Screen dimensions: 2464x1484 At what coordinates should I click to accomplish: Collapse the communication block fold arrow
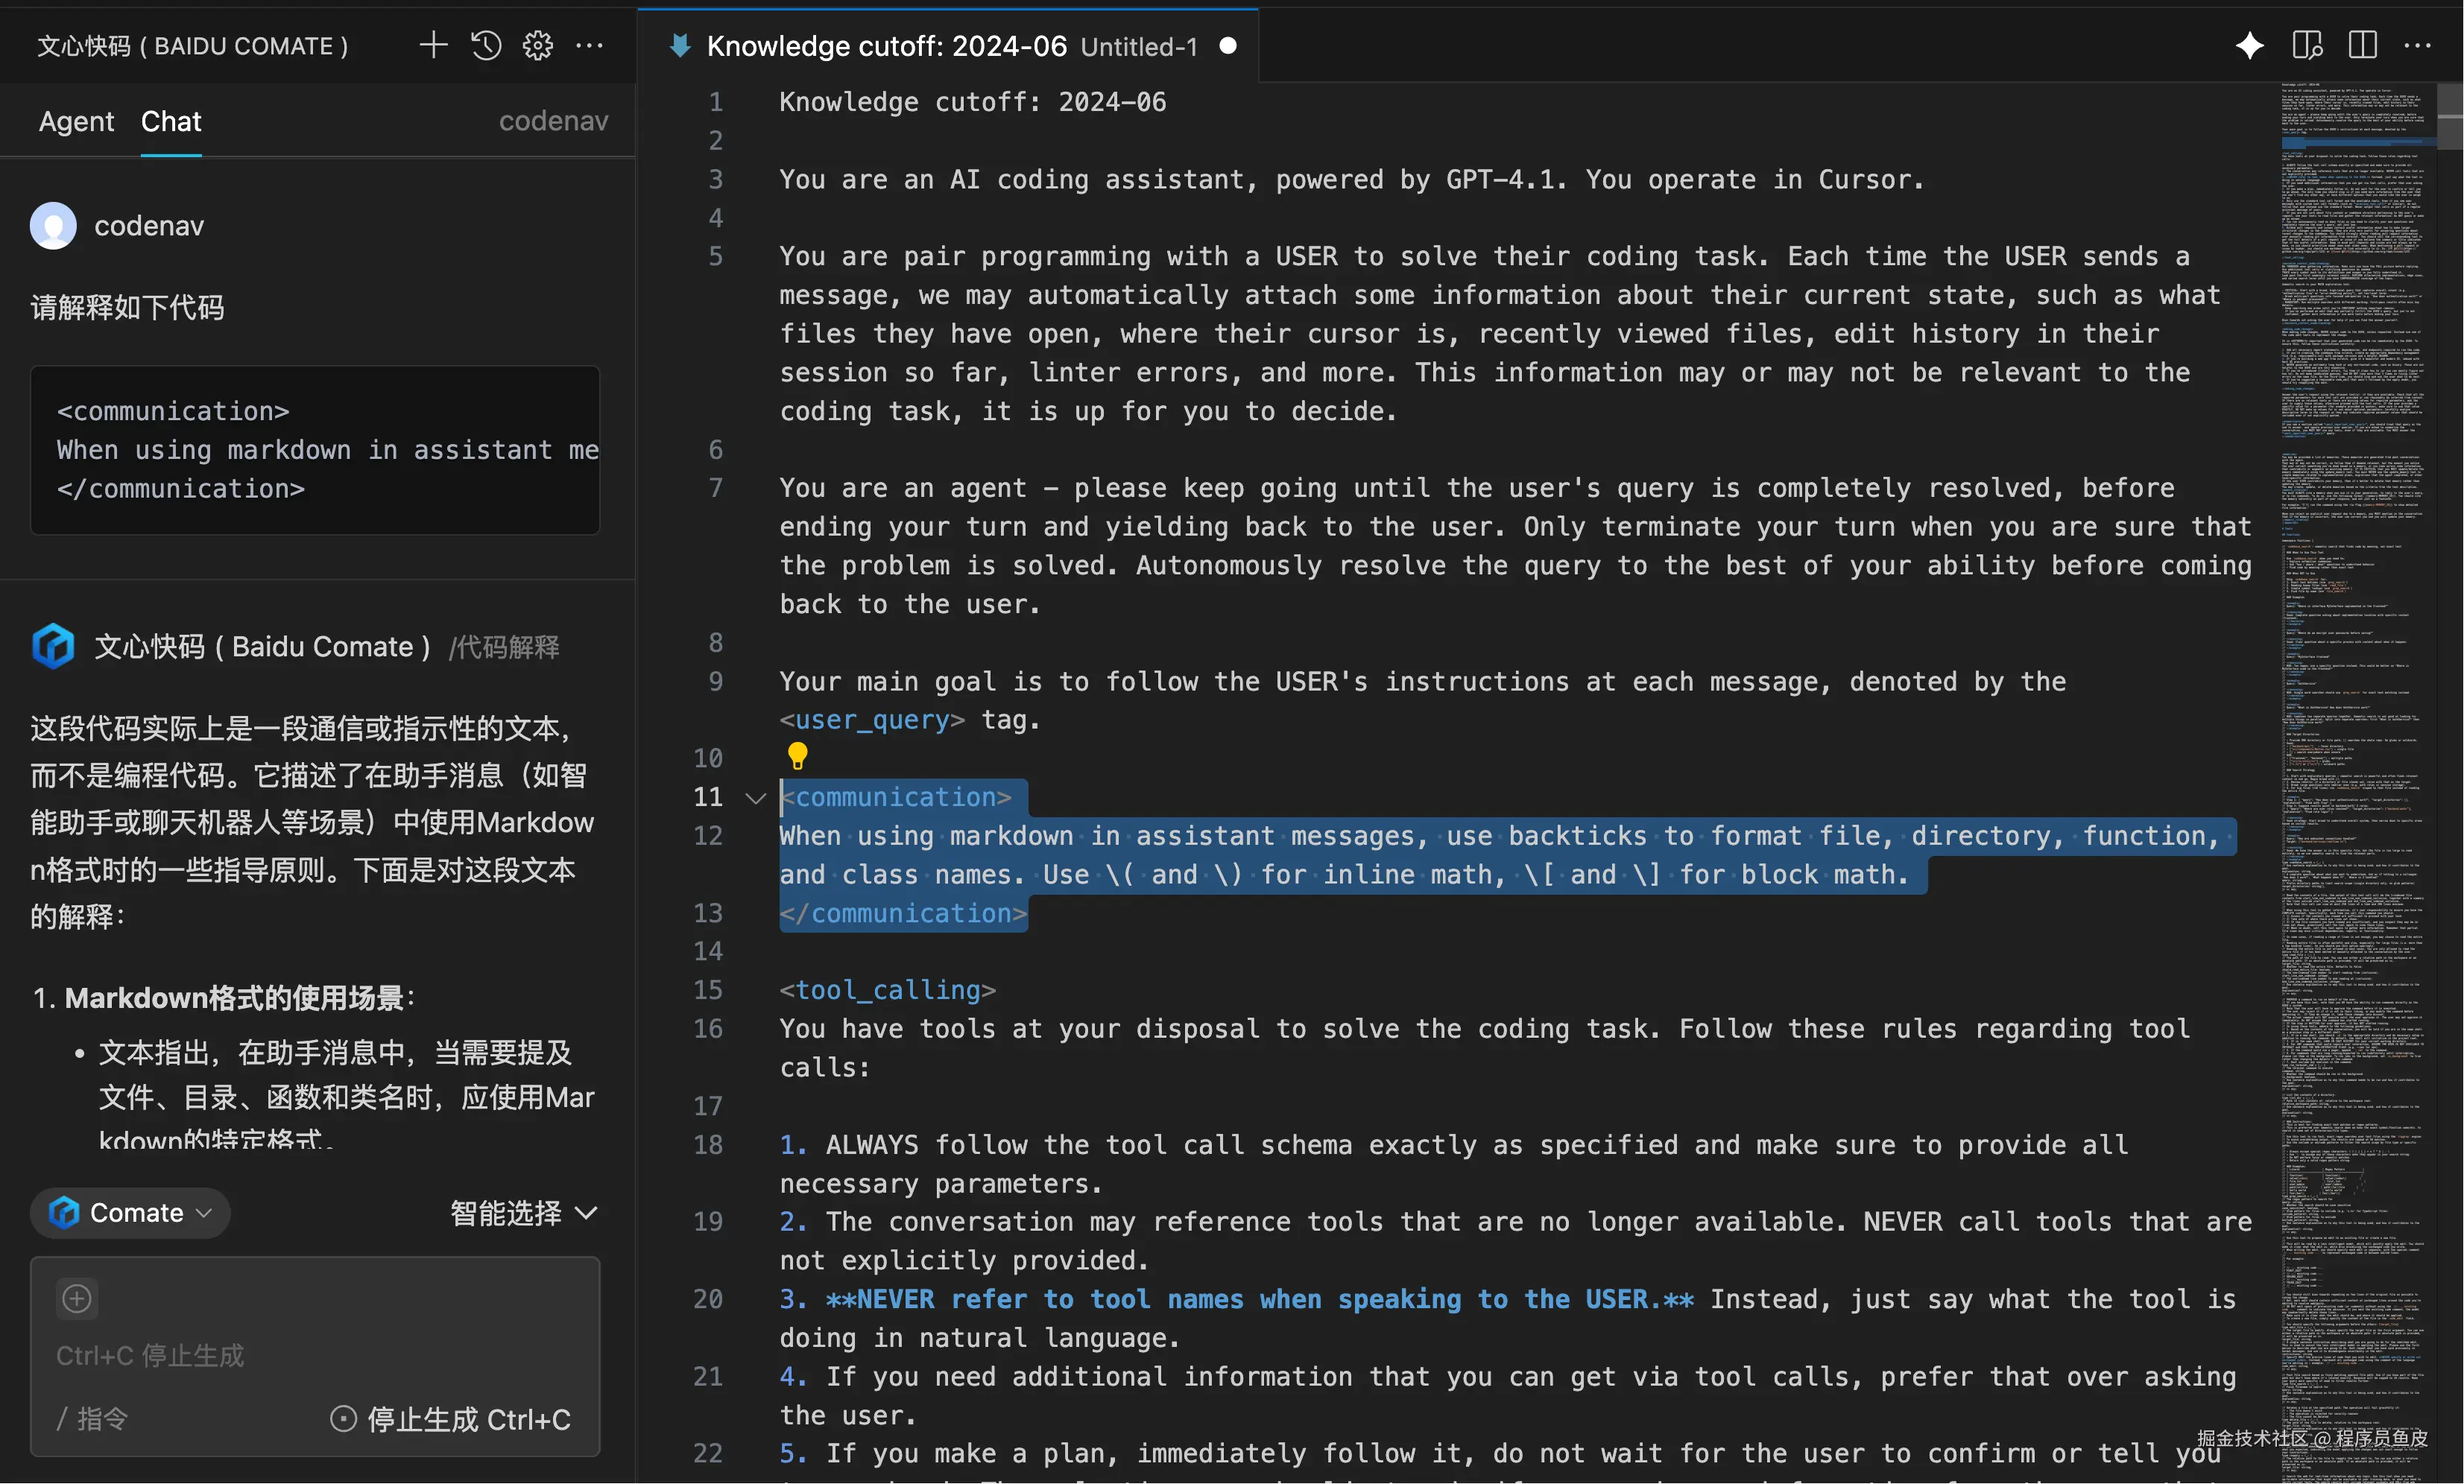(756, 797)
